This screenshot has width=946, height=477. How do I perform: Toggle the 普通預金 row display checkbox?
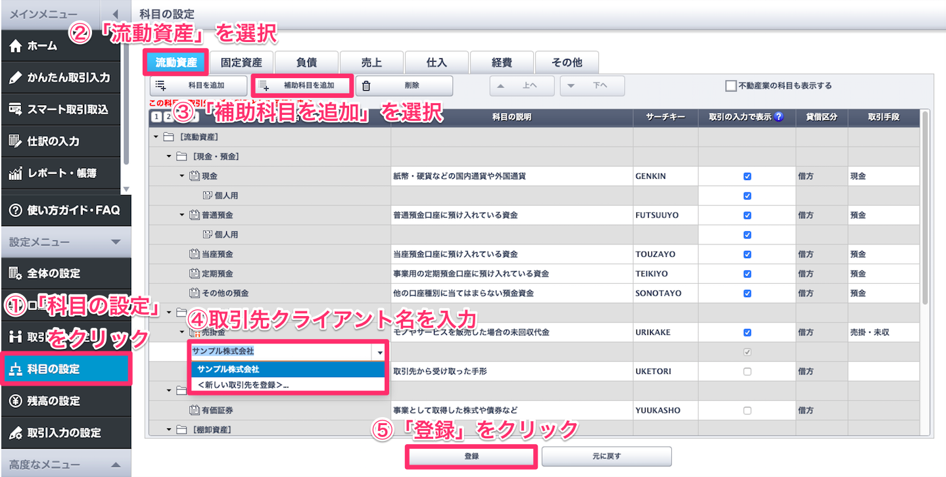coord(747,216)
